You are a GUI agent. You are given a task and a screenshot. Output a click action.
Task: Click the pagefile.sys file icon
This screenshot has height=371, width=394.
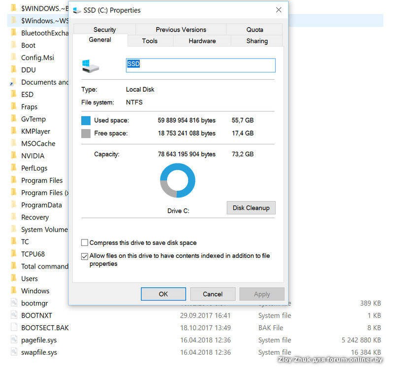[x=14, y=340]
